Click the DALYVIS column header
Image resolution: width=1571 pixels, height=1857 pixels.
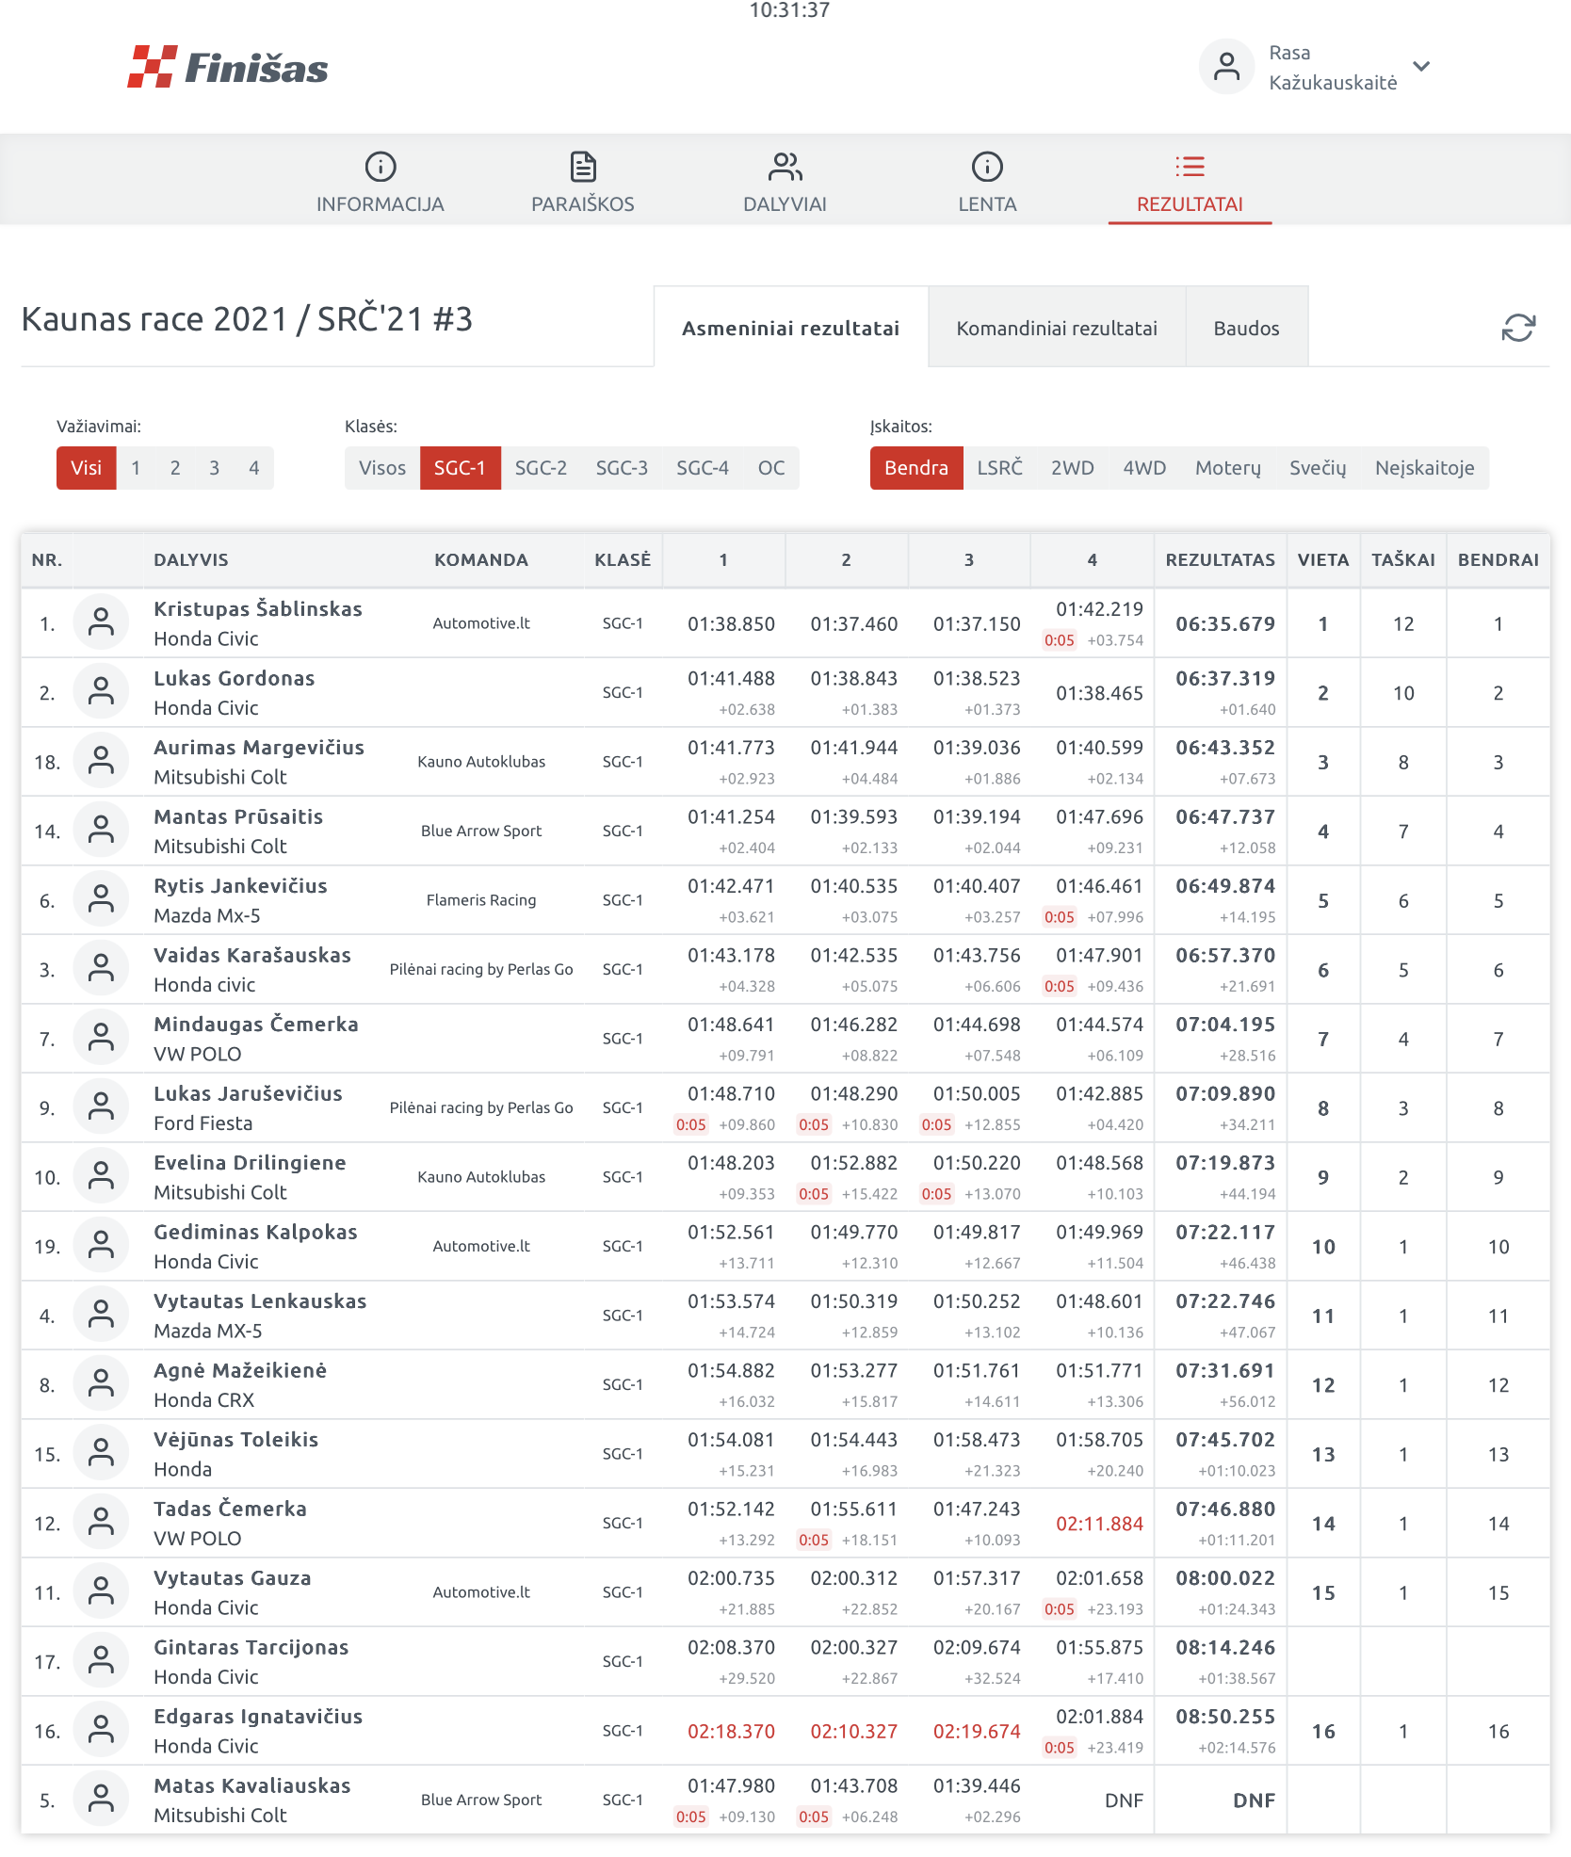[191, 559]
